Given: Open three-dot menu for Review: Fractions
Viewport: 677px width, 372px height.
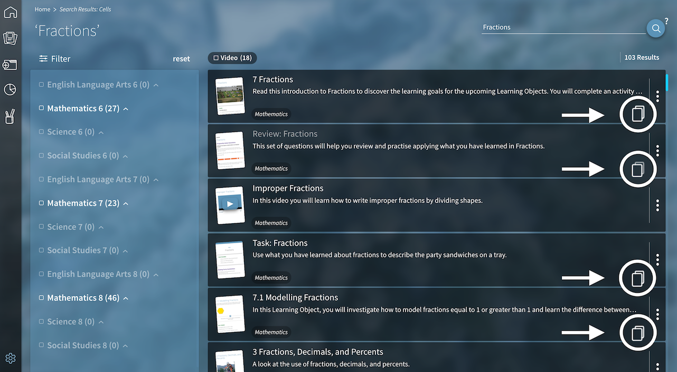Looking at the screenshot, I should pos(657,150).
